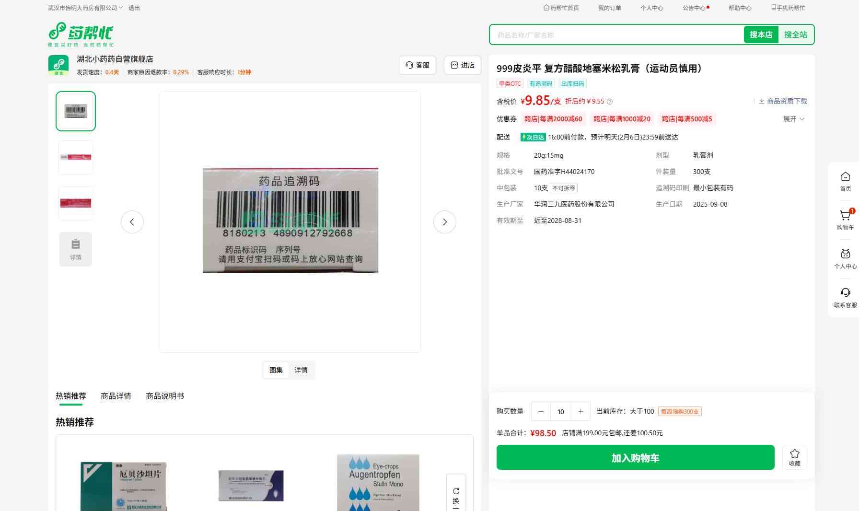Select the 图集 gallery toggle
This screenshot has height=511, width=859.
276,370
